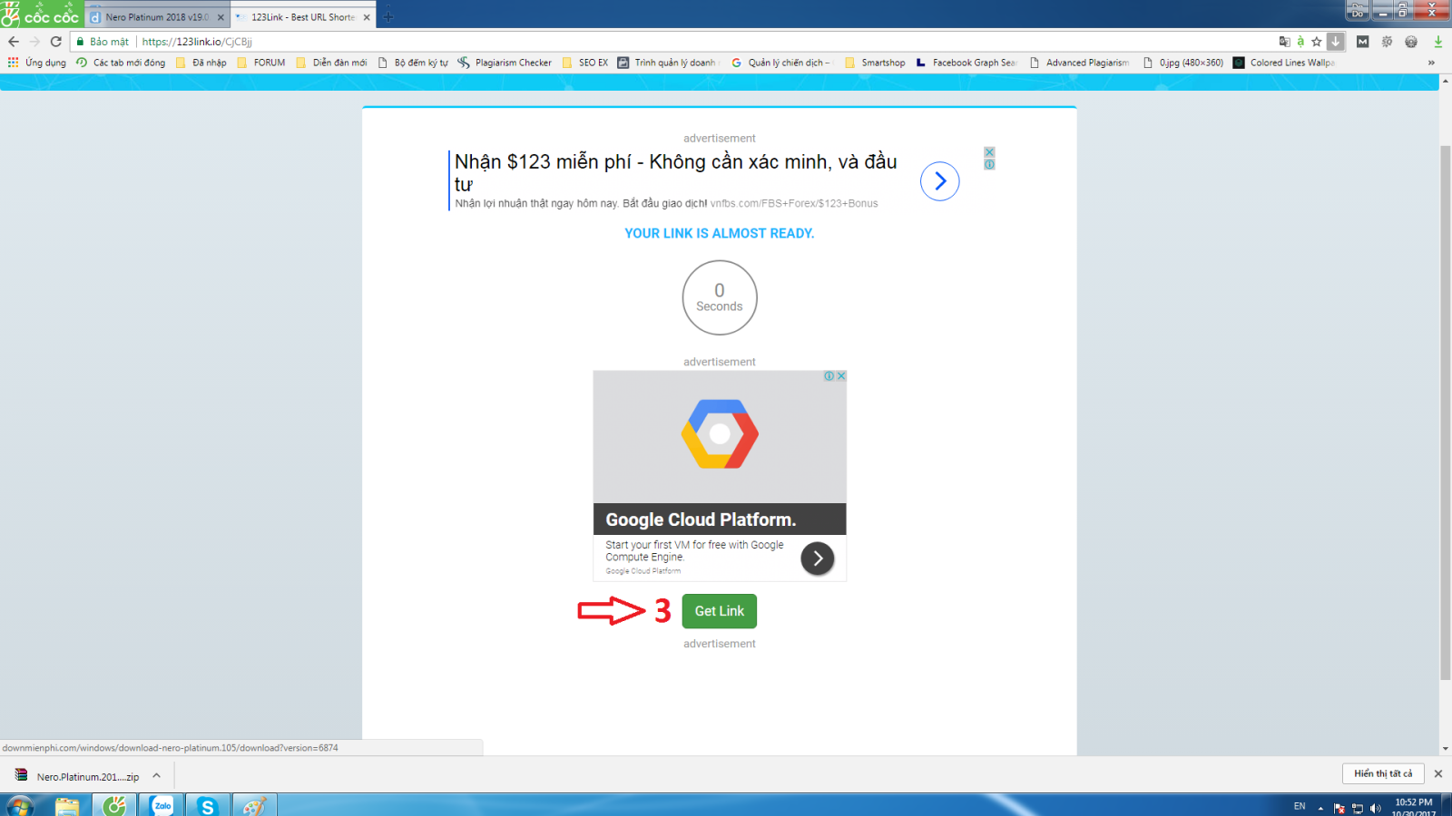Expand options for Nero.Platinum zip download
Viewport: 1452px width, 816px height.
click(157, 776)
